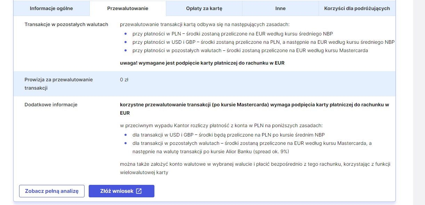Go to the Inne tab
The width and height of the screenshot is (425, 205).
[280, 8]
